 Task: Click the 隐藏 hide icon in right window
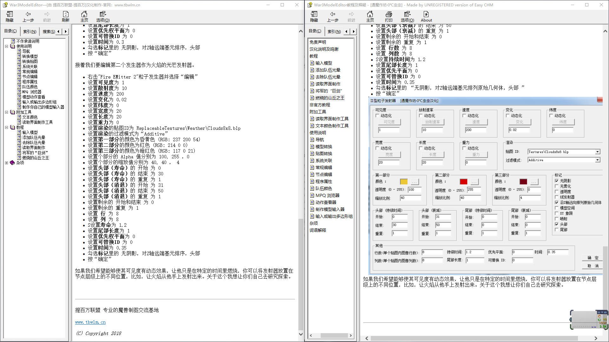coord(314,16)
